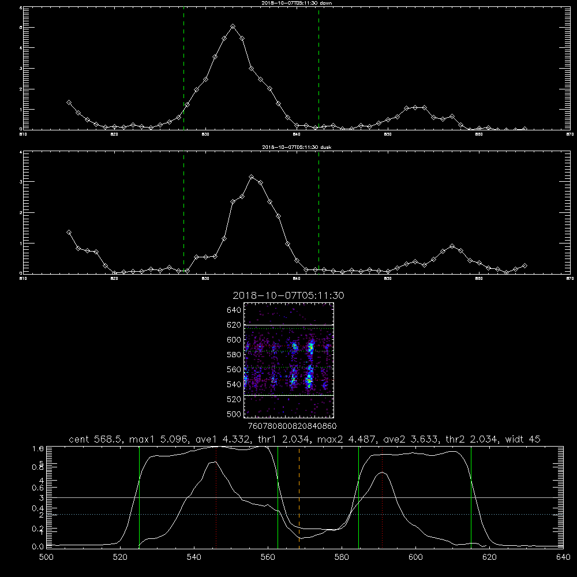Viewport: 577px width, 577px height.
Task: Click the bottom plot x-axis label '580'
Action: coord(342,557)
